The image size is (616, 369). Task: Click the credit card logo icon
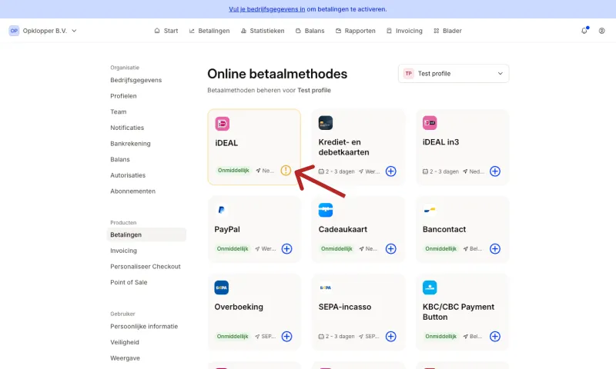click(326, 123)
